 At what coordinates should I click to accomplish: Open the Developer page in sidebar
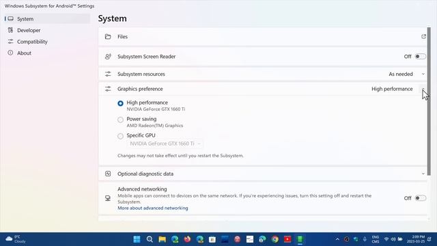47,30
